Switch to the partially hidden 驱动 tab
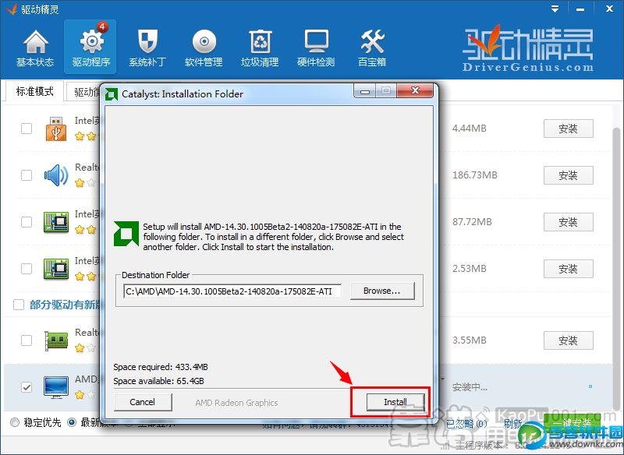The width and height of the screenshot is (624, 455). pos(83,92)
